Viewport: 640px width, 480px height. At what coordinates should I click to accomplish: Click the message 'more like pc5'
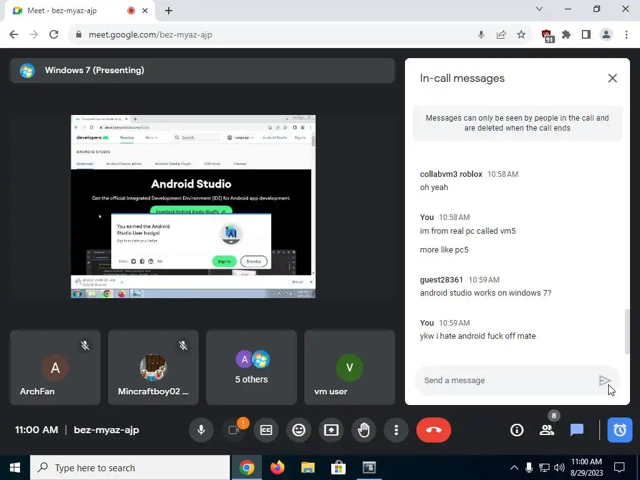pyautogui.click(x=444, y=249)
